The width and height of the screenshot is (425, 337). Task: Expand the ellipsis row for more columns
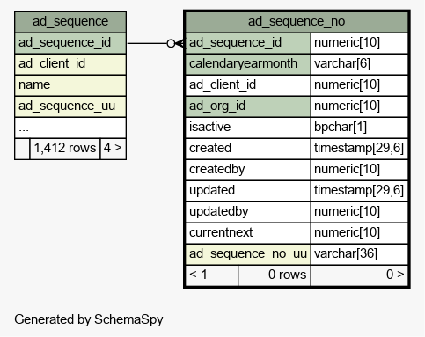(x=70, y=128)
